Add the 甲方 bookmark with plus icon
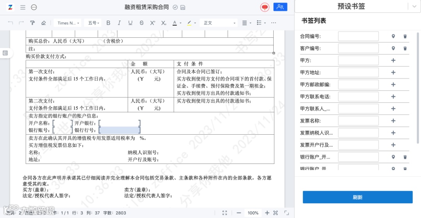421x218 pixels. point(393,61)
